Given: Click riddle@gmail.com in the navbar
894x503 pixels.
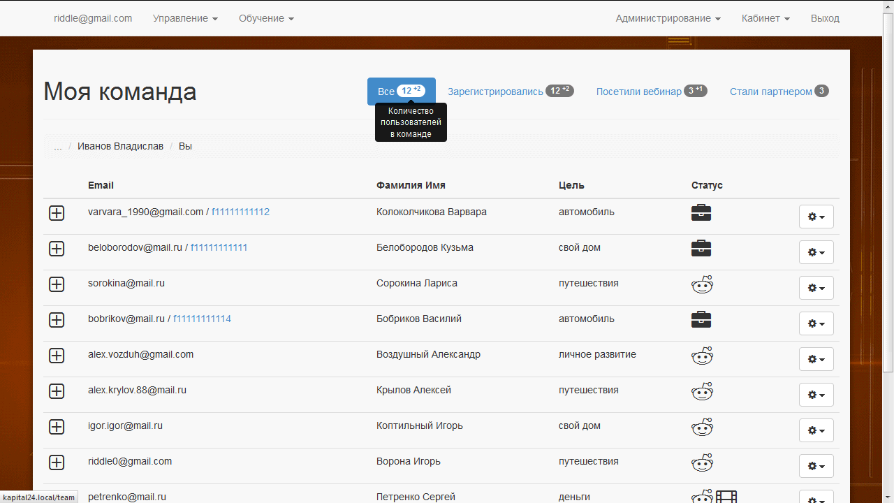Looking at the screenshot, I should click(93, 18).
